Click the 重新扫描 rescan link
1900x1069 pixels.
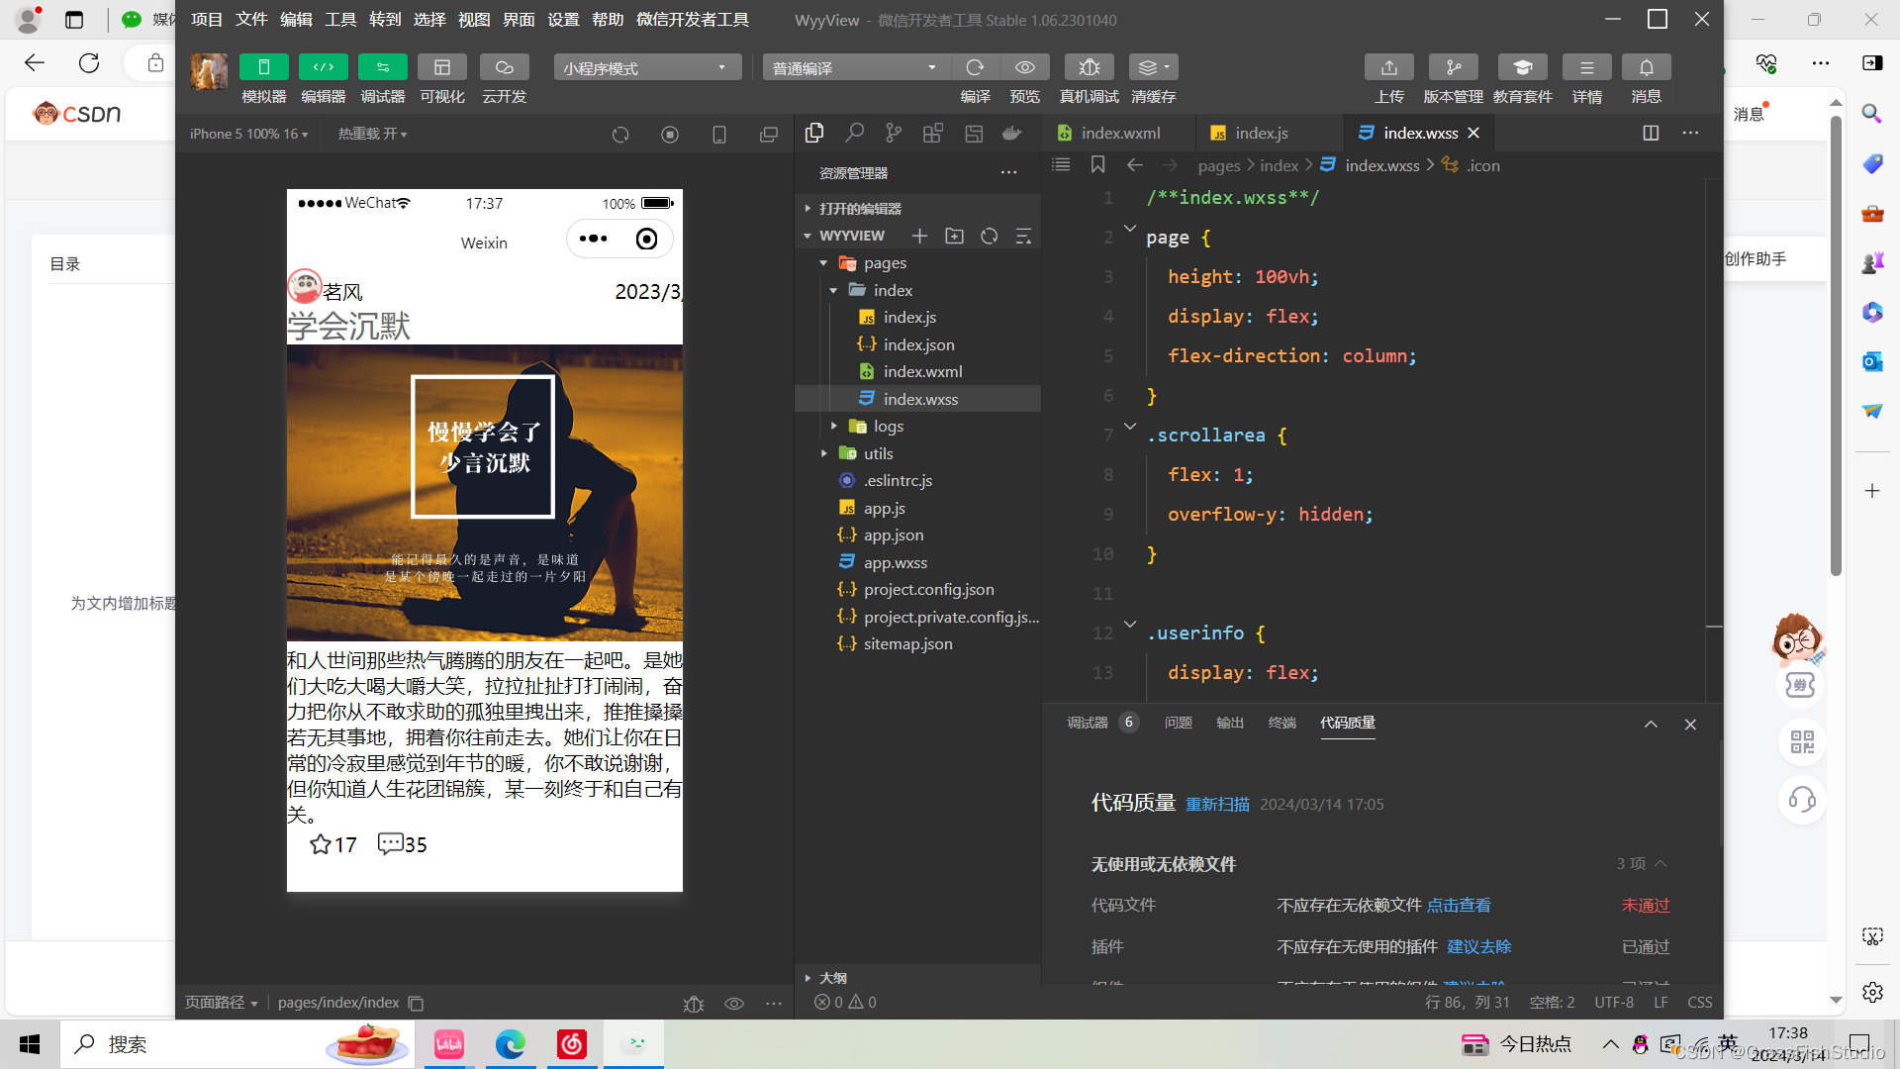click(1217, 804)
